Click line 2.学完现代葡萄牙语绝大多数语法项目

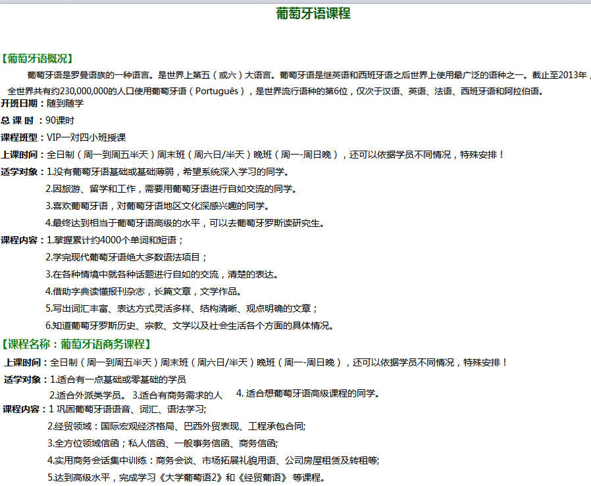point(126,257)
